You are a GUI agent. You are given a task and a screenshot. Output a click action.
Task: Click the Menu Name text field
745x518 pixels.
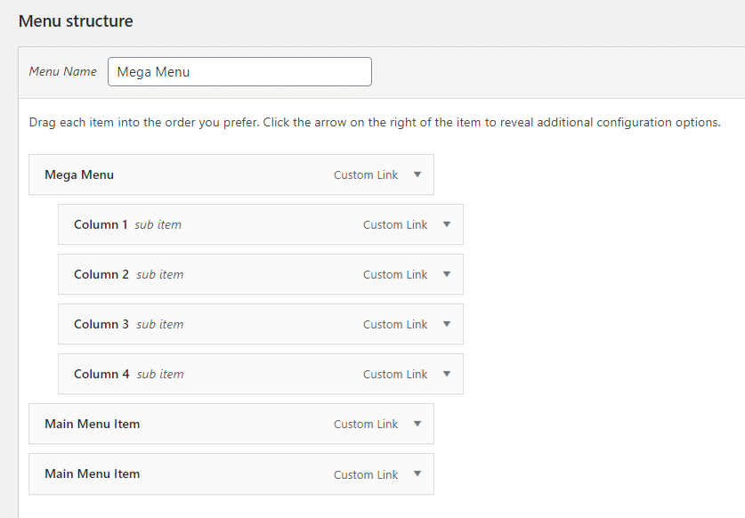[239, 72]
